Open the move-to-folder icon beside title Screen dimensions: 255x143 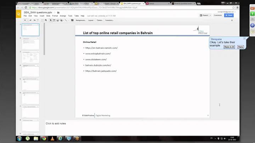point(58,12)
